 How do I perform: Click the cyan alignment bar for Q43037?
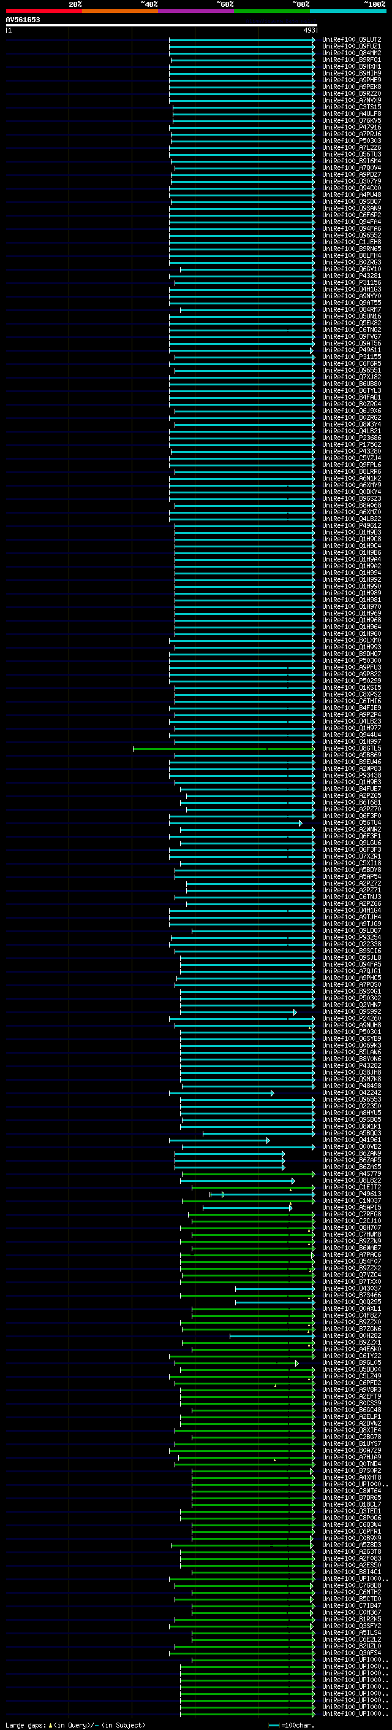click(x=275, y=1288)
